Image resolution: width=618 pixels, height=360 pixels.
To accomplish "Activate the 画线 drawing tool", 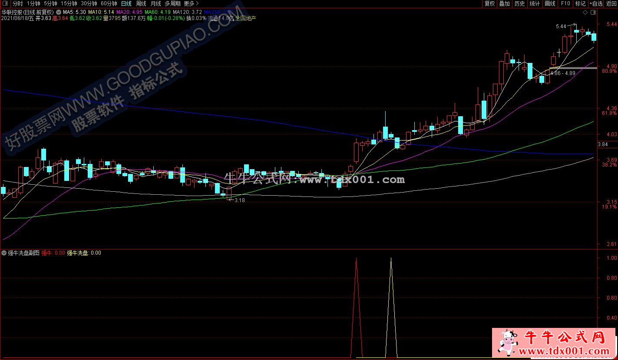I will coord(550,3).
